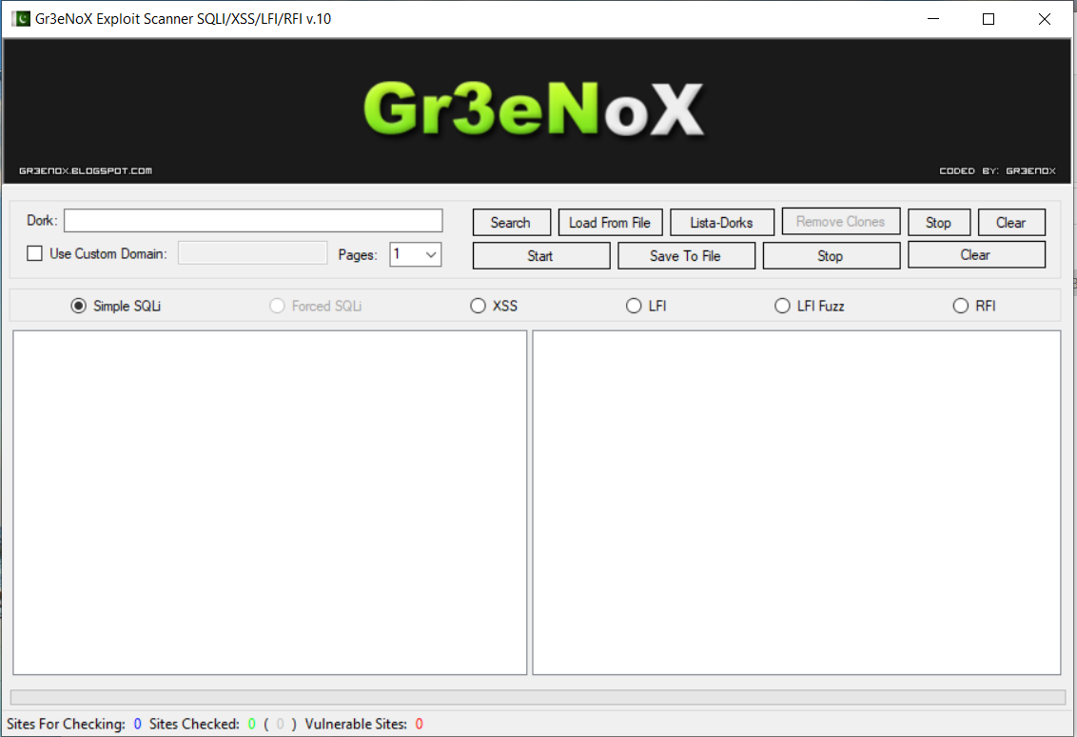
Task: Click the Load From File button
Action: tap(609, 223)
